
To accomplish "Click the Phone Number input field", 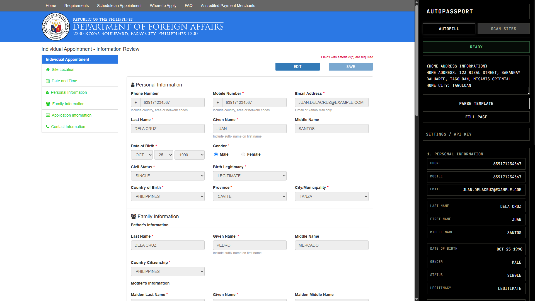I will pos(172,102).
